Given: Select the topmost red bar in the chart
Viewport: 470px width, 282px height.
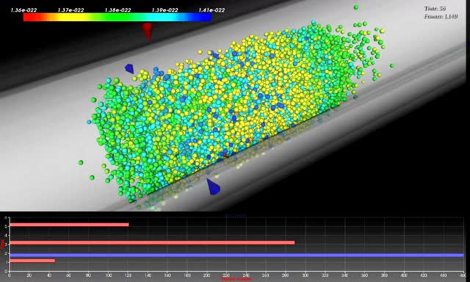Looking at the screenshot, I should pos(69,225).
